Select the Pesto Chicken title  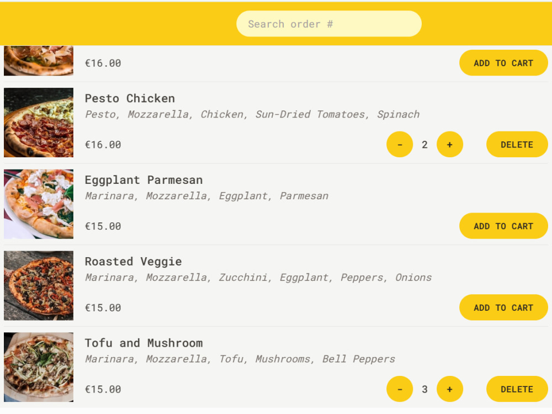pyautogui.click(x=130, y=98)
